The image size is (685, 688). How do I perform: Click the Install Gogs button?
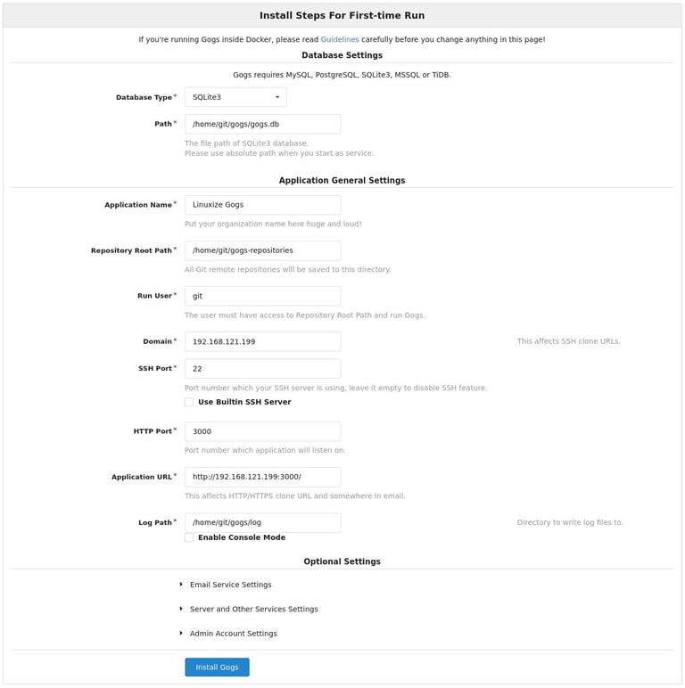coord(217,668)
